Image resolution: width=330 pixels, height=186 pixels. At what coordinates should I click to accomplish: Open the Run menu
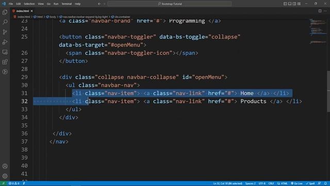56,4
